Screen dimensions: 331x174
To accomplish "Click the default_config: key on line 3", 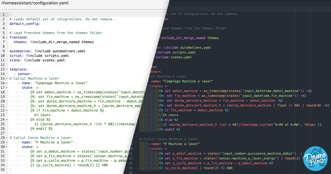I will pos(25,24).
